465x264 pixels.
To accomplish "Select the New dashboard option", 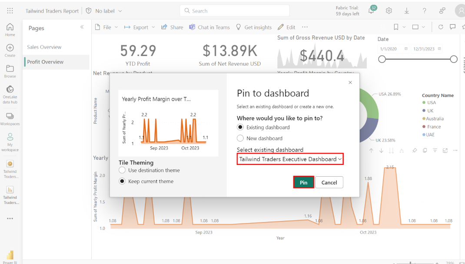I will click(240, 138).
